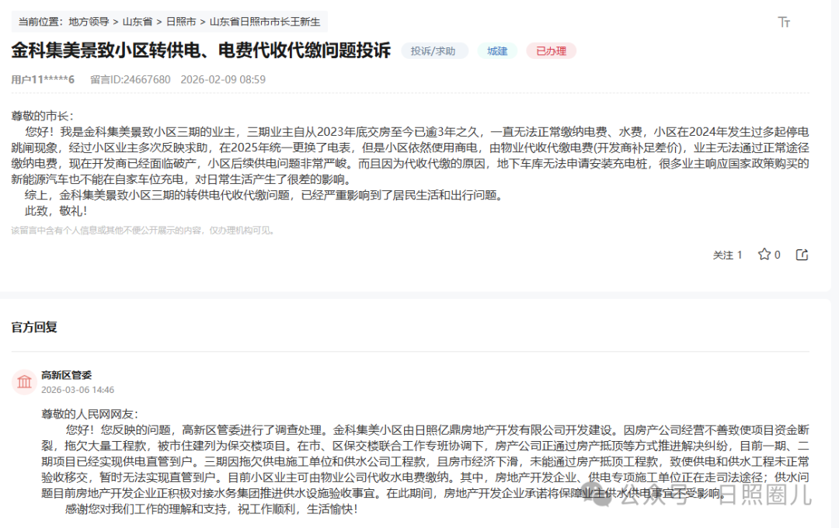Click the font size adjust icon
This screenshot has width=839, height=528.
pos(784,22)
